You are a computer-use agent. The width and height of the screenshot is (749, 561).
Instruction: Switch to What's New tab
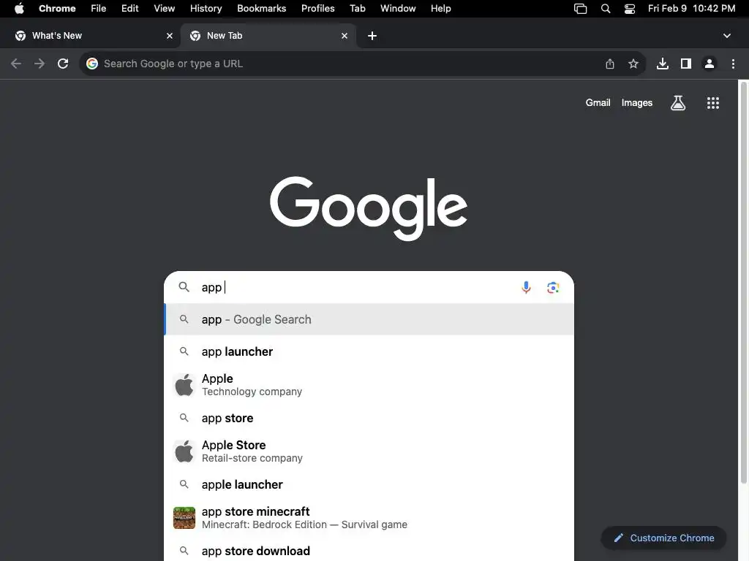pos(90,36)
